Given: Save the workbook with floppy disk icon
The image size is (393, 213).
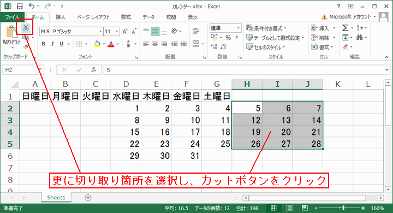Looking at the screenshot, I should pyautogui.click(x=19, y=6).
